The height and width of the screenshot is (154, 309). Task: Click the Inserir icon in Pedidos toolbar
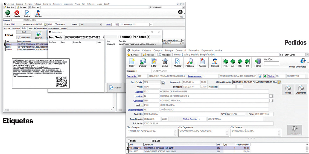(x=132, y=62)
